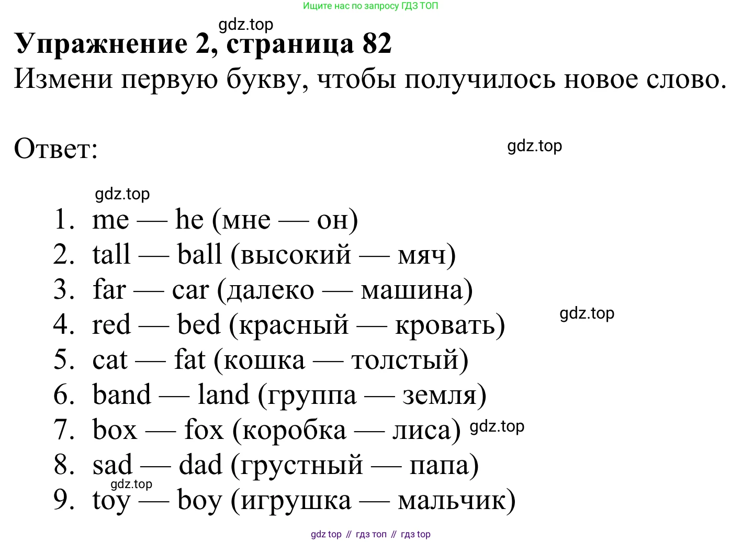Image resolution: width=742 pixels, height=542 pixels.
Task: Click the word "fox" in item 7
Action: 204,430
